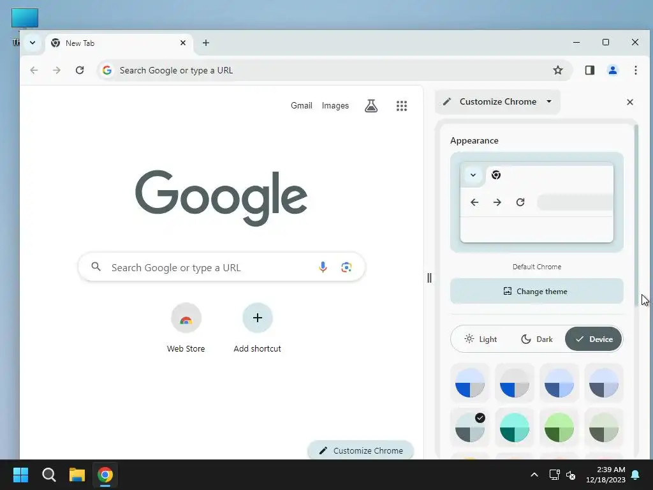Open Search Labs flask icon

(x=371, y=106)
